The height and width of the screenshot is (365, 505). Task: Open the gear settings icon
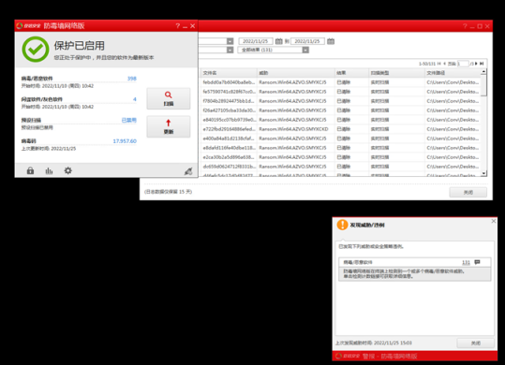(x=68, y=170)
